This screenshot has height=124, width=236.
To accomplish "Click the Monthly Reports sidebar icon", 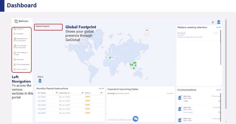I will (x=14, y=53).
